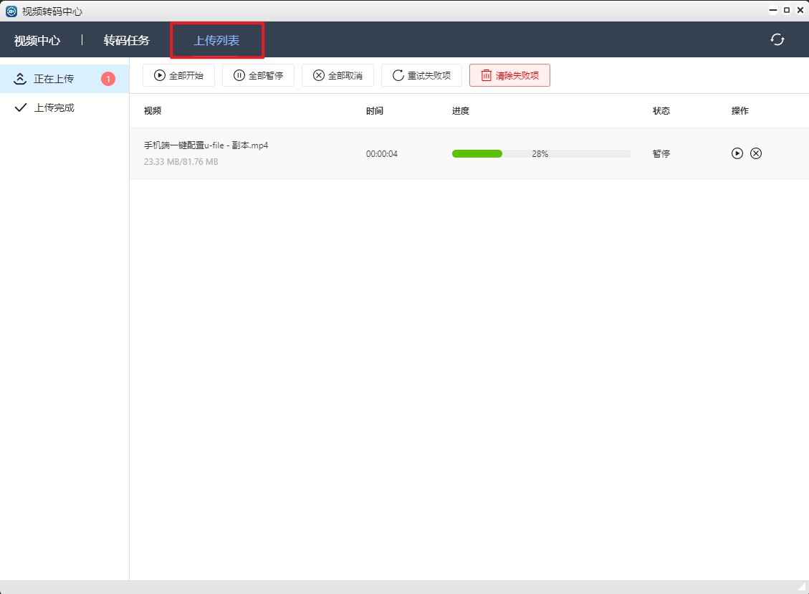Cancel all uploads with 全部取消
The image size is (809, 594).
338,75
